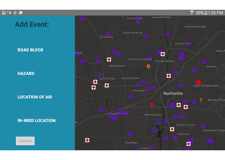Image resolution: width=225 pixels, height=160 pixels.
Task: Select the red pin near West Huntsville
Action: tap(152, 105)
